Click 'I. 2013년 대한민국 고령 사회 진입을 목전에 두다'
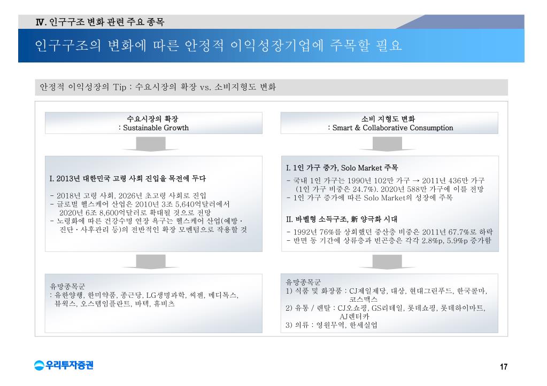547x386 pixels. [x=128, y=179]
